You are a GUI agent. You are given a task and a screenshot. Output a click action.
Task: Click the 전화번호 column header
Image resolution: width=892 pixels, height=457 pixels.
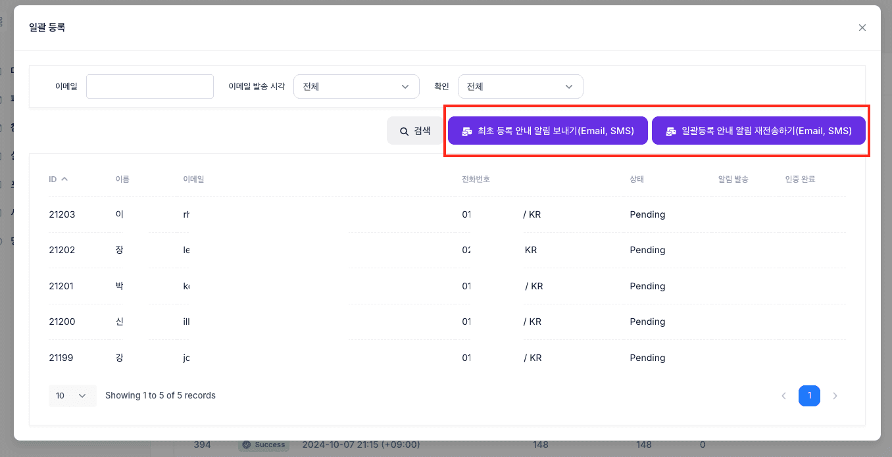476,179
